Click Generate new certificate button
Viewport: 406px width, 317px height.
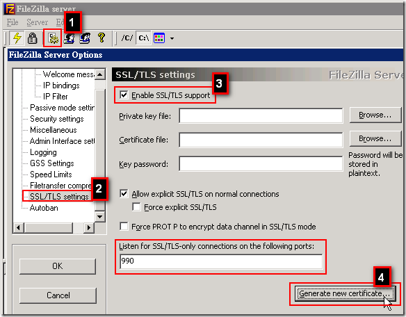(345, 293)
